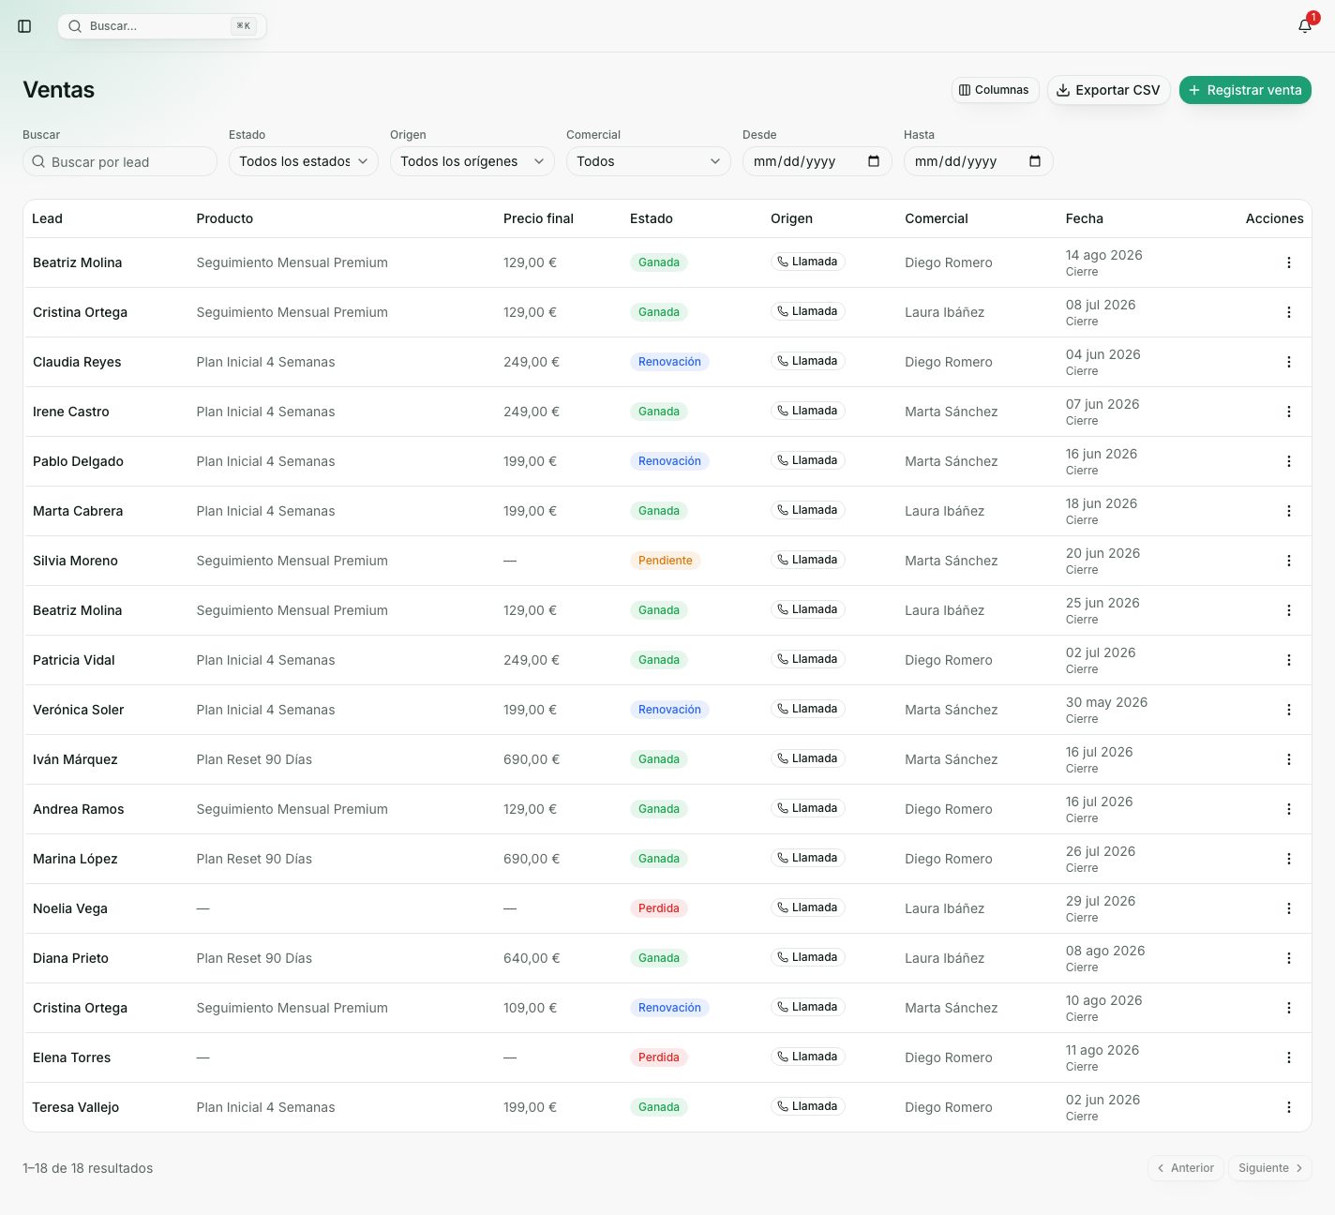Click the Hasta date input

click(979, 161)
